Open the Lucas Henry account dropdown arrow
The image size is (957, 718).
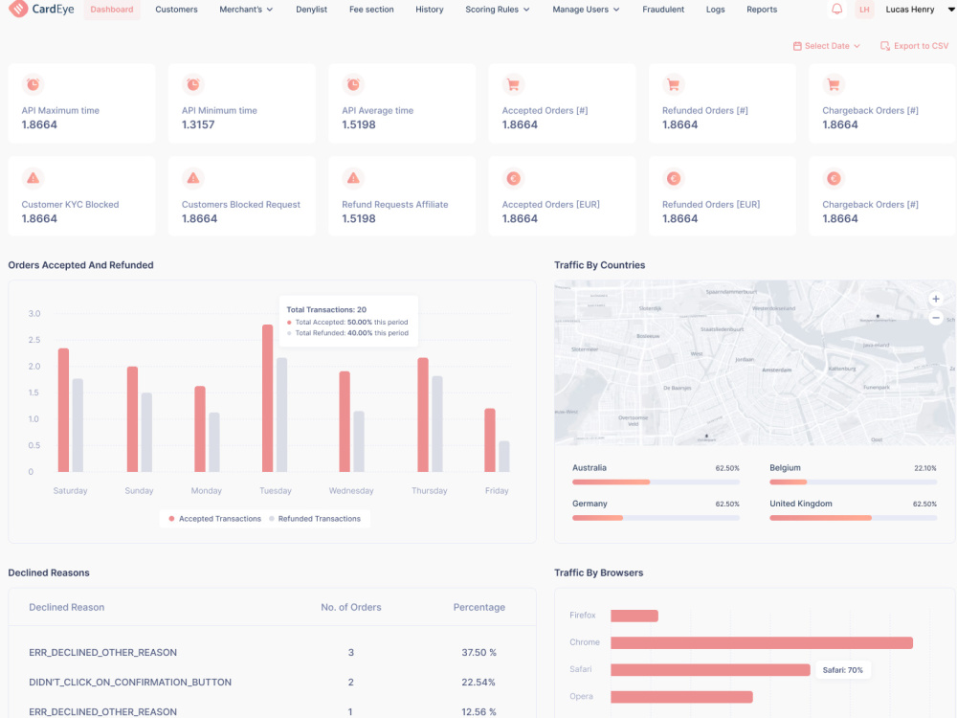tap(951, 10)
